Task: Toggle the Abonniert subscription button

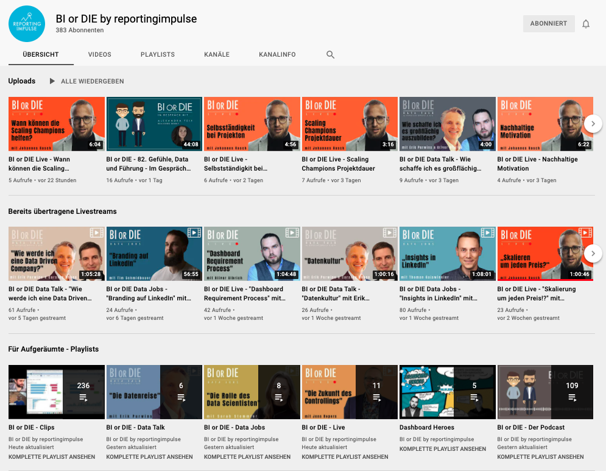Action: click(x=548, y=24)
